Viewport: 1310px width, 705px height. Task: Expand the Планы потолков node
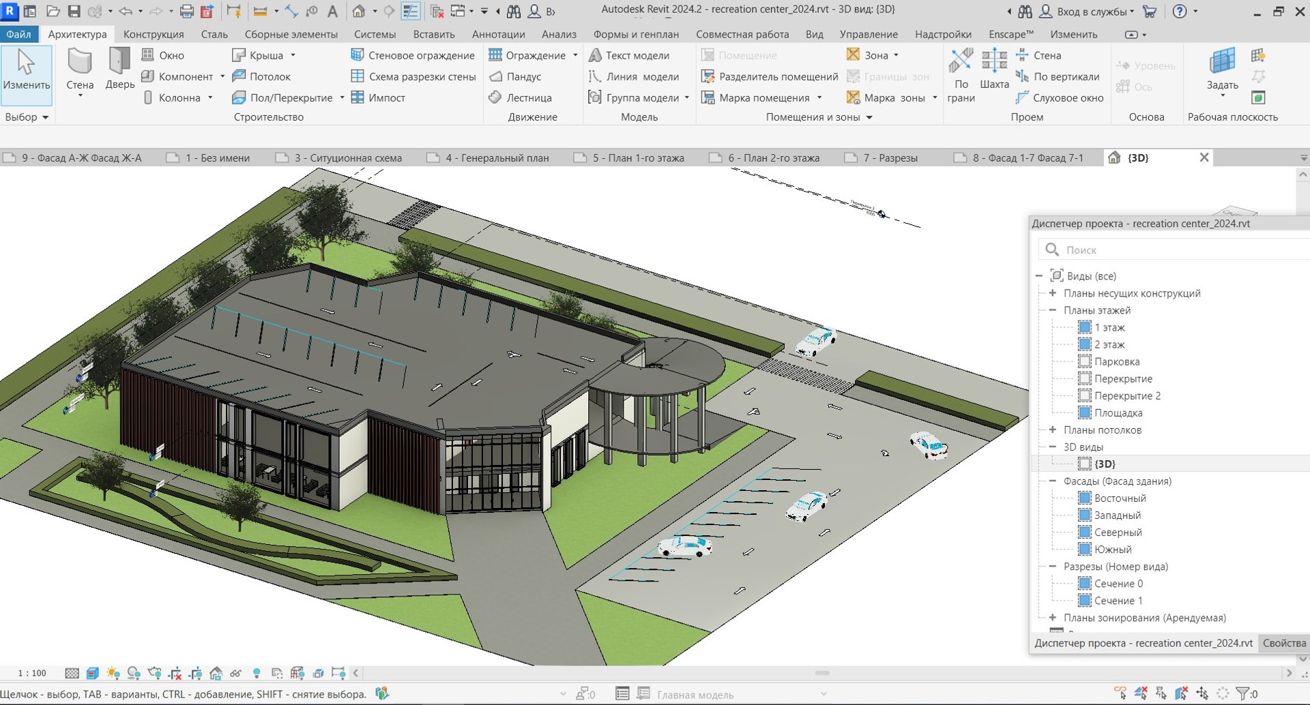pos(1053,430)
